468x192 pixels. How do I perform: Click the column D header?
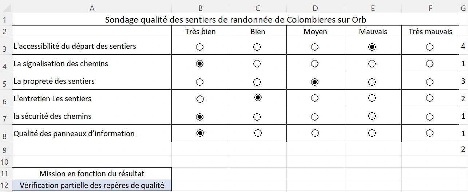point(315,8)
